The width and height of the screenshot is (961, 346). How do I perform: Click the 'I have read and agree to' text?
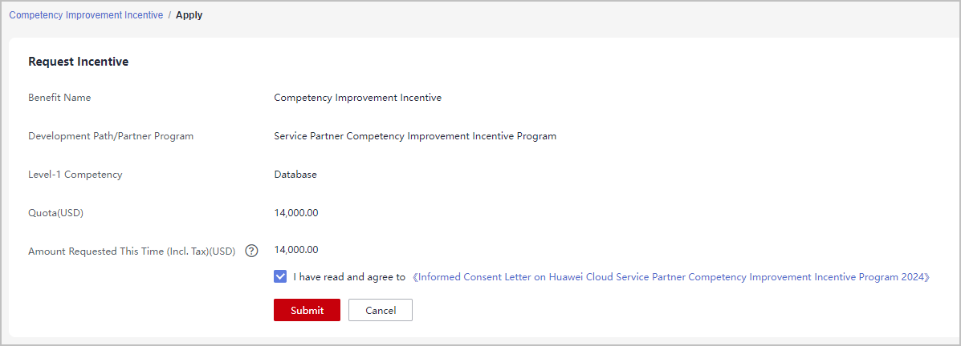[349, 277]
